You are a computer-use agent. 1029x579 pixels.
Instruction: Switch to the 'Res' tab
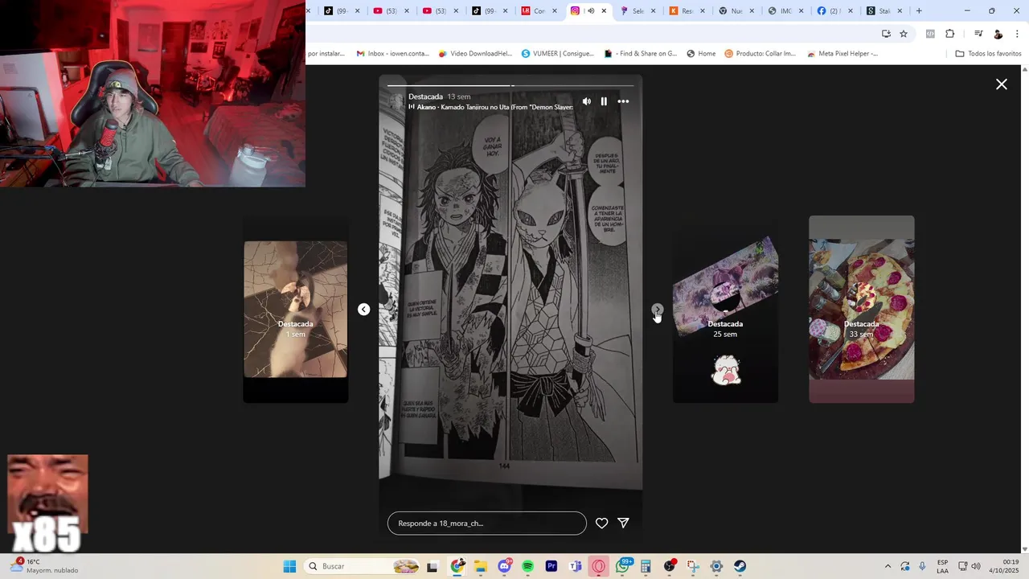pyautogui.click(x=687, y=10)
